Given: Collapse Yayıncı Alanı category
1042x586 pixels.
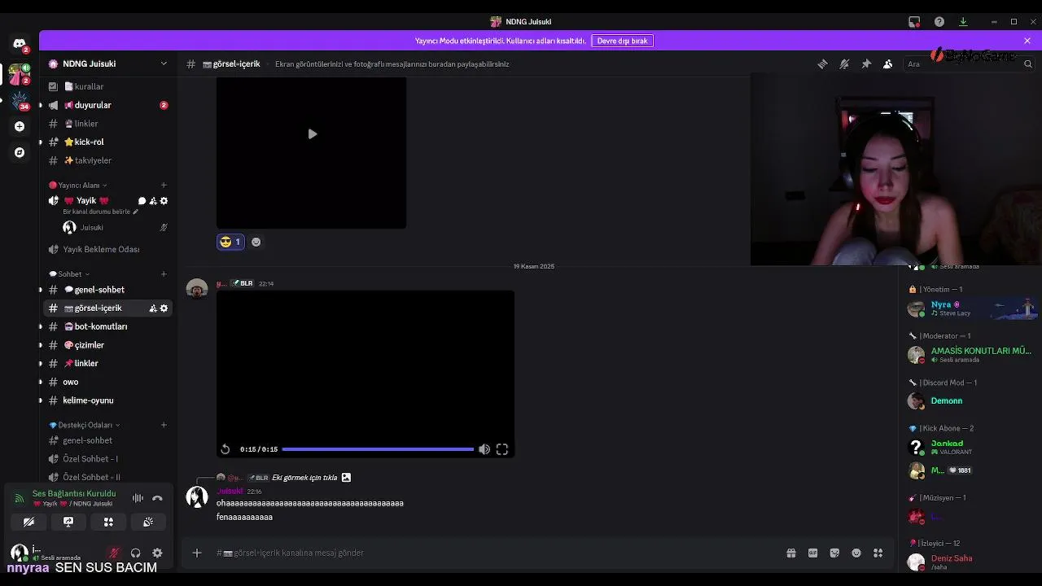Looking at the screenshot, I should (x=78, y=186).
